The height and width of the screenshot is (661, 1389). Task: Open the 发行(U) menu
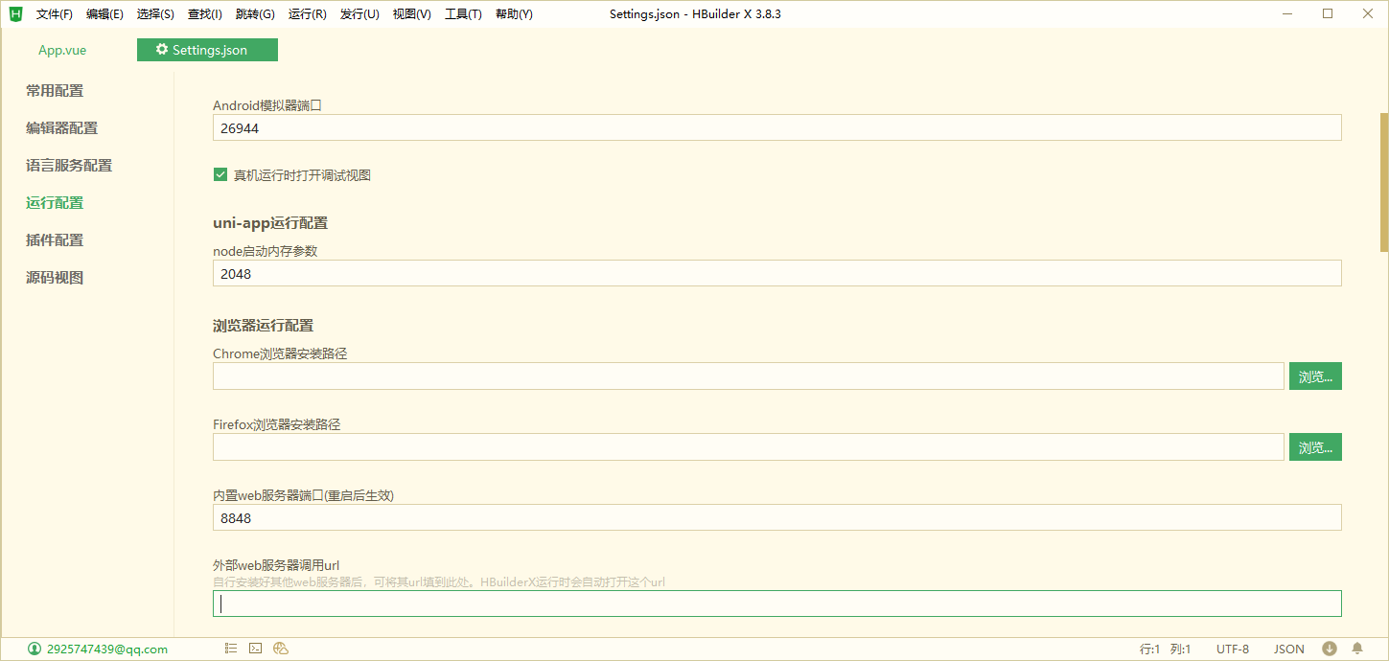359,14
